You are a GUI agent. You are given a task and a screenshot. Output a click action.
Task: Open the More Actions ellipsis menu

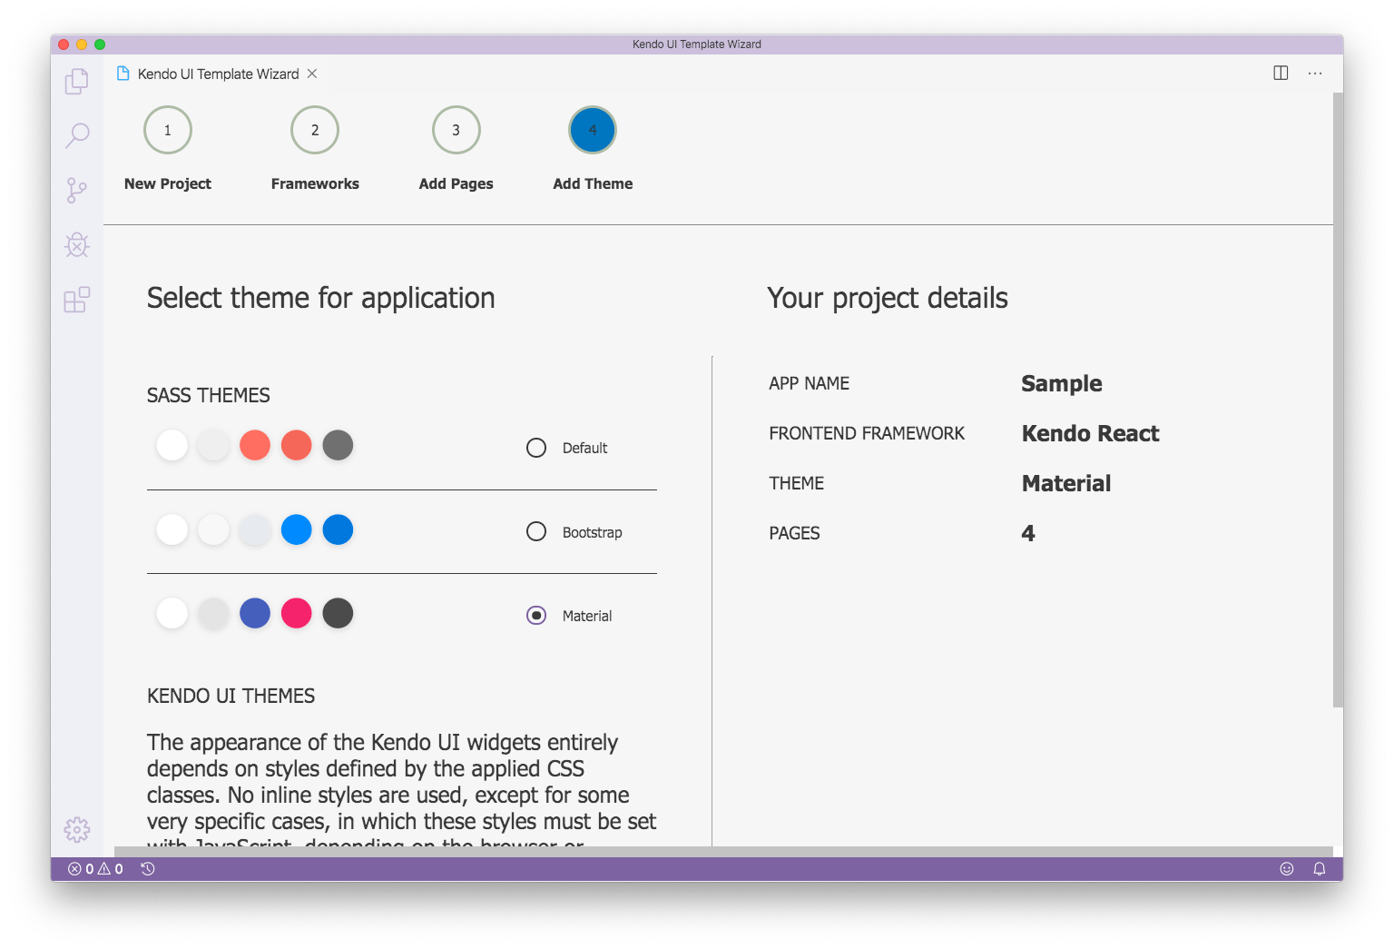(x=1315, y=74)
